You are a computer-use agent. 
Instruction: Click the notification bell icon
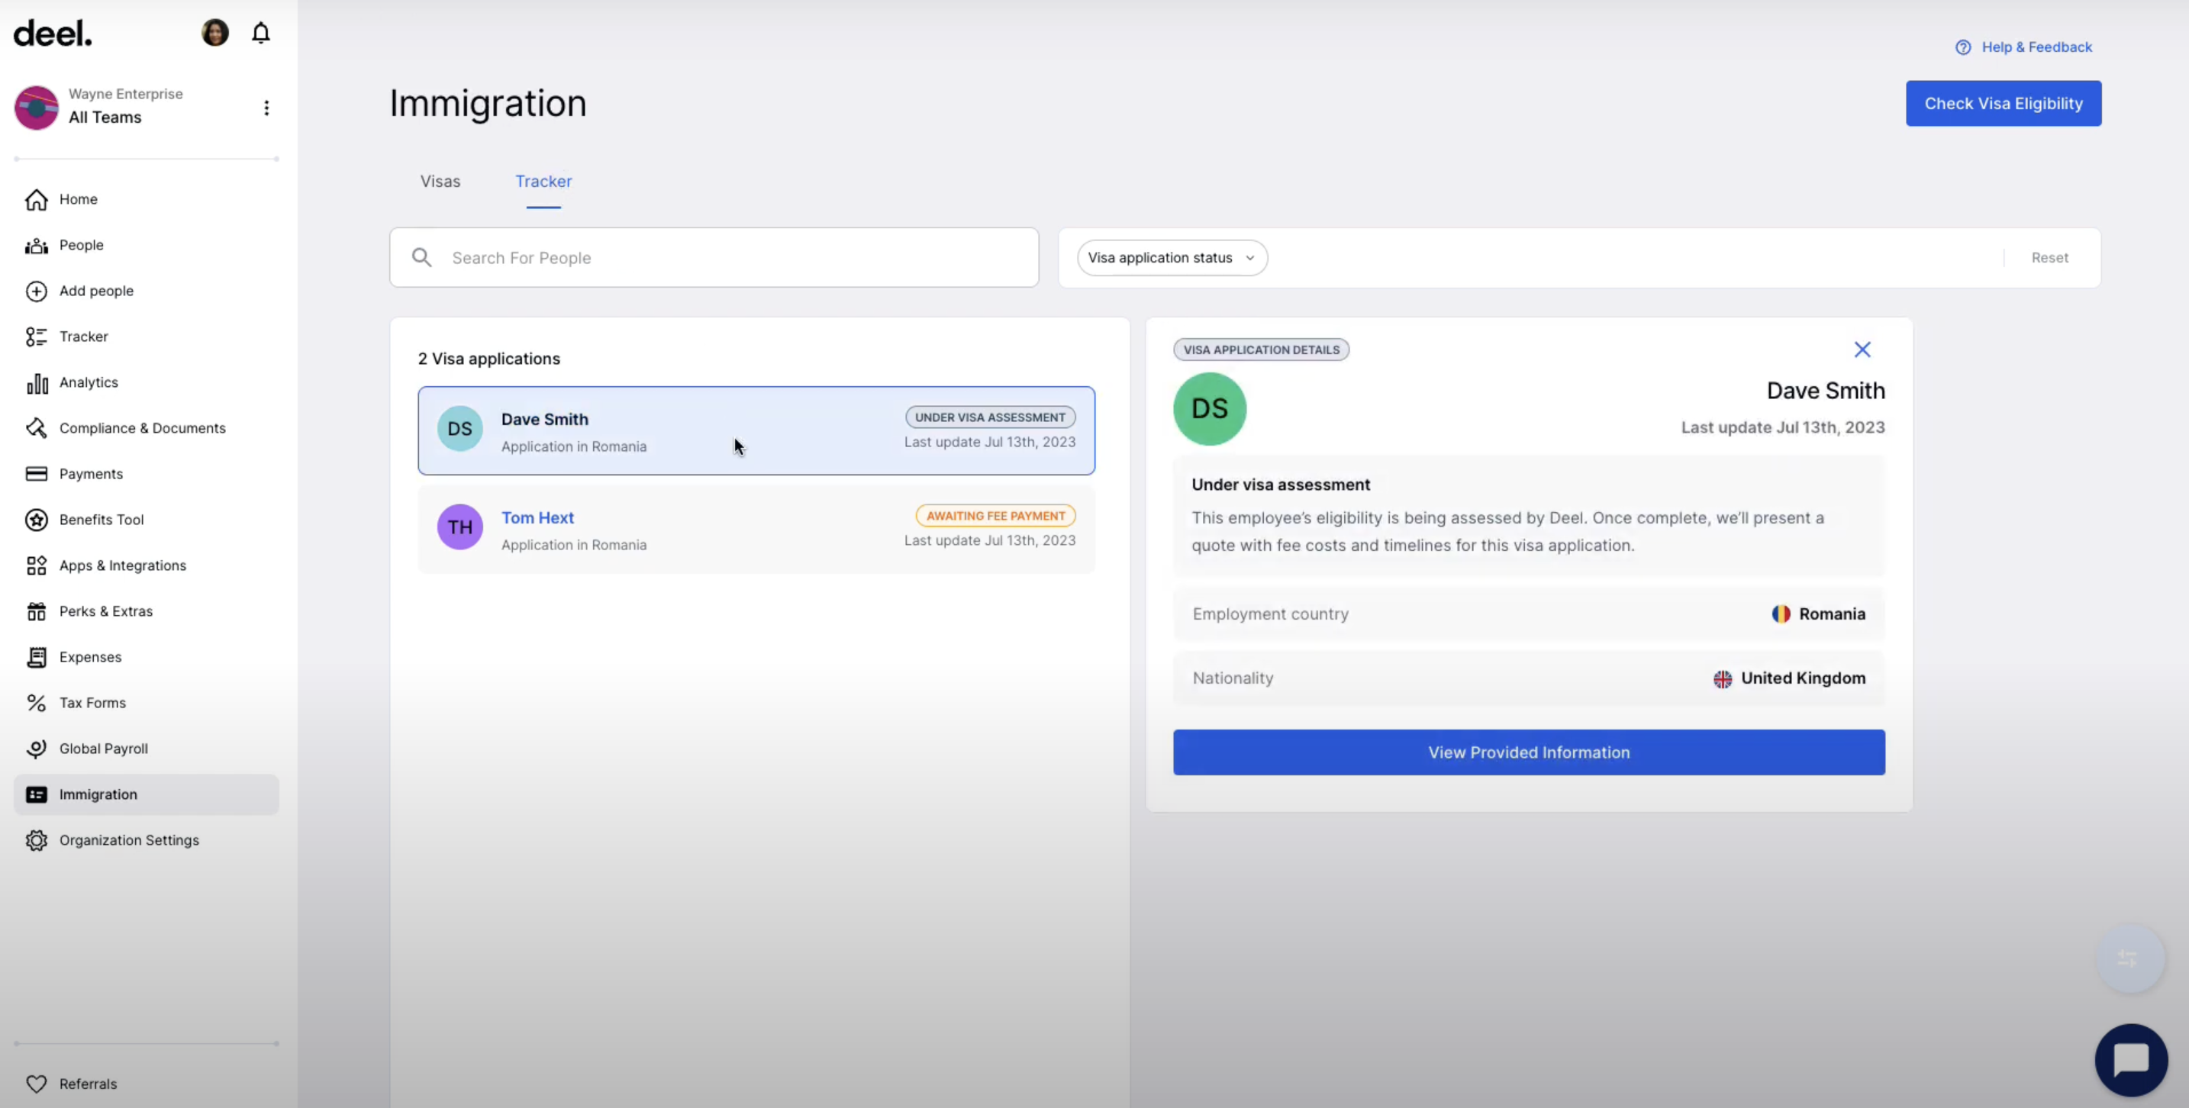tap(261, 33)
